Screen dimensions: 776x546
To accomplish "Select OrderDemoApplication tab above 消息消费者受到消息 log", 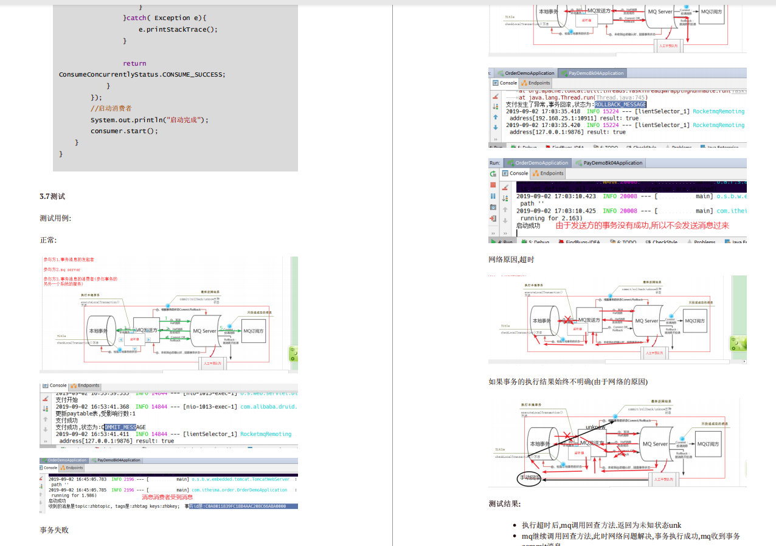I will 64,460.
